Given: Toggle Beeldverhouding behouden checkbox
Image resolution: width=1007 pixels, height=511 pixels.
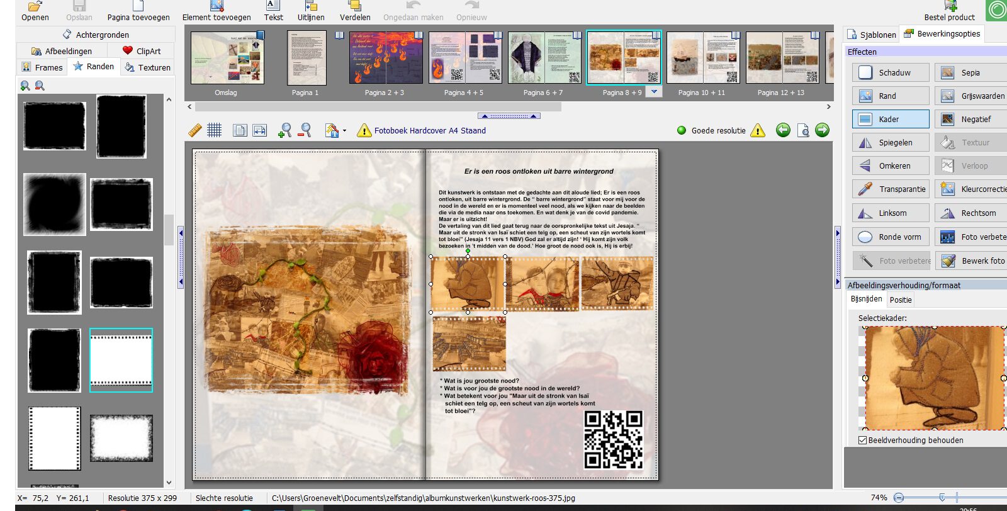Looking at the screenshot, I should tap(863, 440).
